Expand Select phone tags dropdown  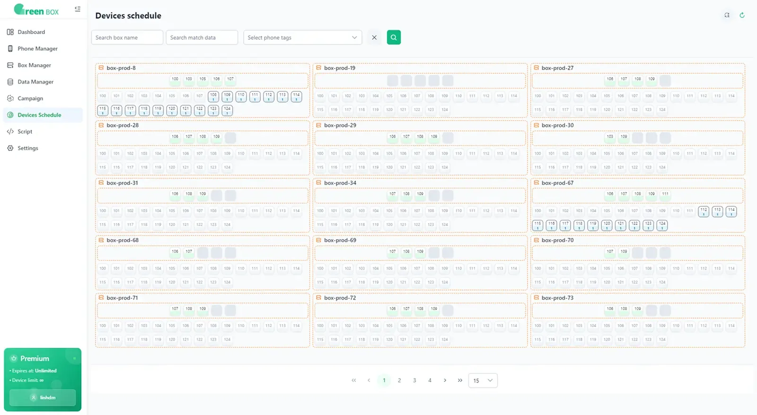coord(303,37)
